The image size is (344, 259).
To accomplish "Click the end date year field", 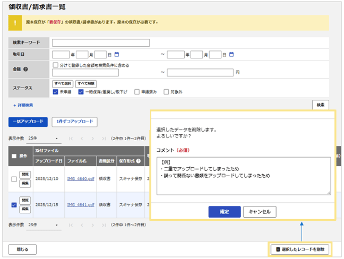I will point(176,55).
